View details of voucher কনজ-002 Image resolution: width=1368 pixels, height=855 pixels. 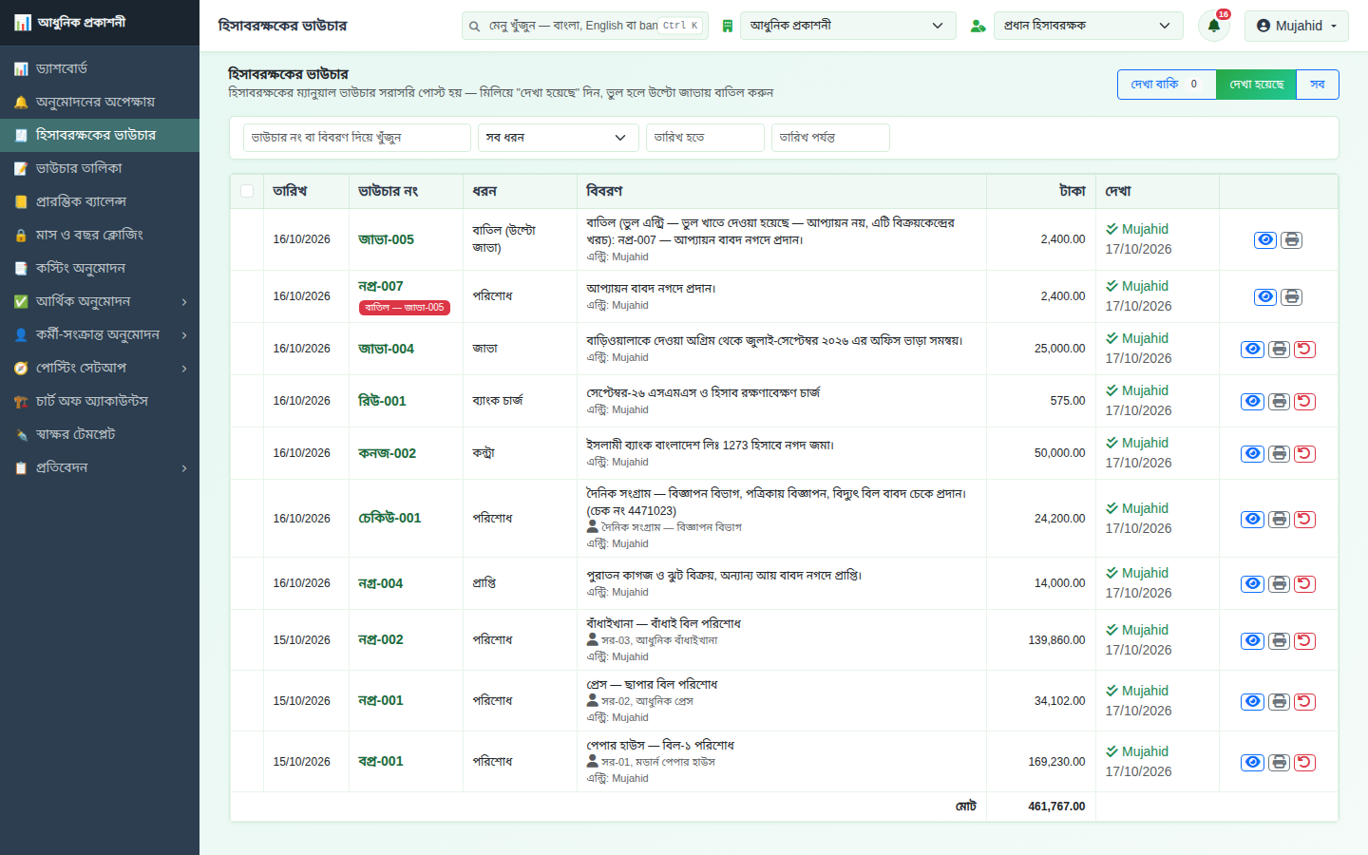pyautogui.click(x=1253, y=453)
